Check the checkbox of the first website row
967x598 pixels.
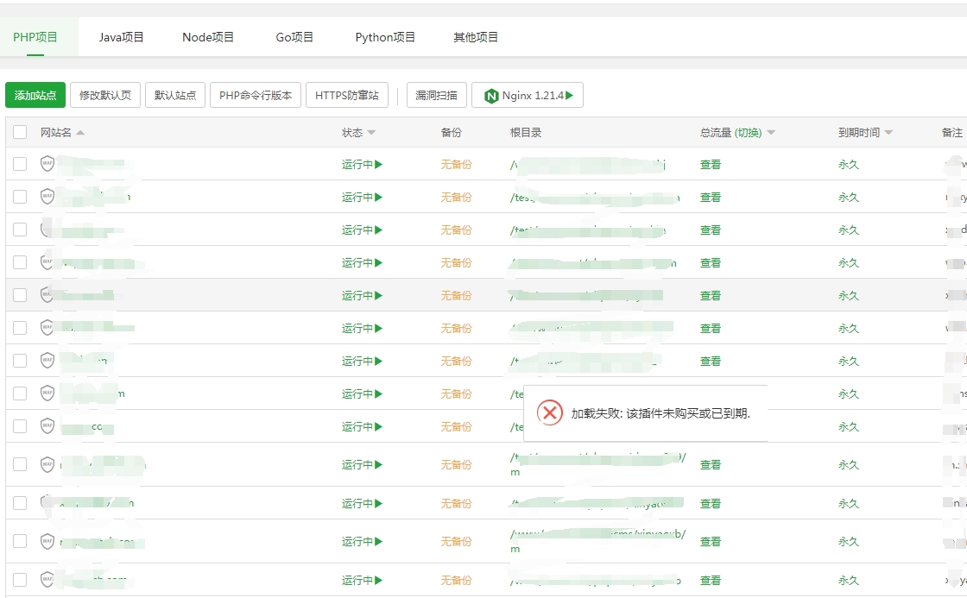click(x=19, y=163)
